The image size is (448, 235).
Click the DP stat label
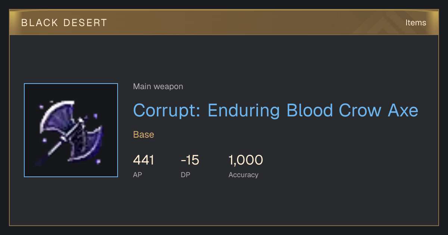pyautogui.click(x=186, y=175)
